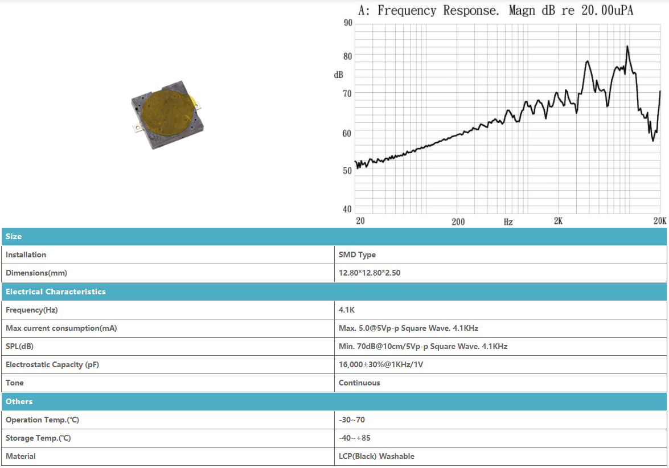The height and width of the screenshot is (468, 669).
Task: Select the '4.1K' frequency value
Action: (346, 310)
